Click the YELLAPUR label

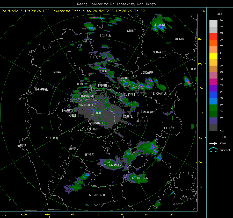(x=52, y=138)
